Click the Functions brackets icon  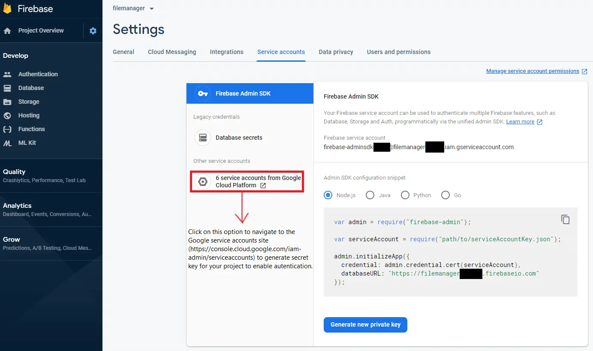7,129
